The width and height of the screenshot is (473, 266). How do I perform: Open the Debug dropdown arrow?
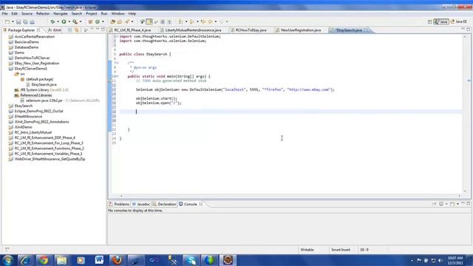(x=58, y=21)
